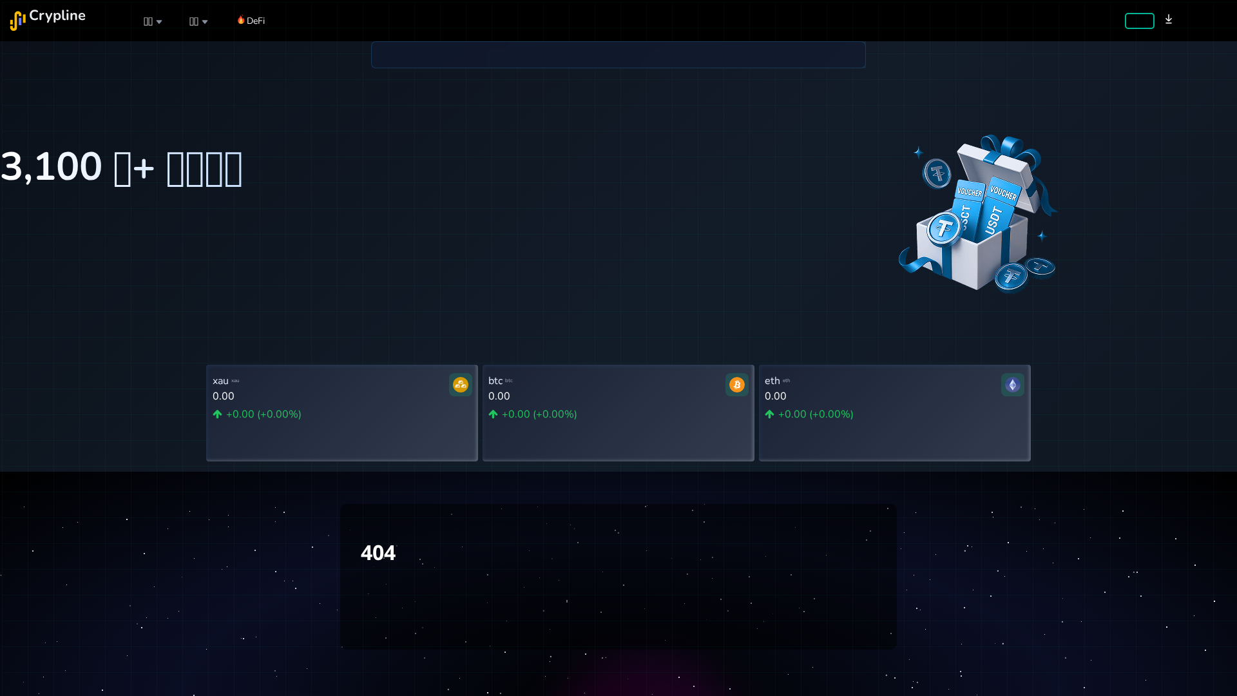Open the eth price card
Viewport: 1237px width, 696px height.
pyautogui.click(x=895, y=413)
